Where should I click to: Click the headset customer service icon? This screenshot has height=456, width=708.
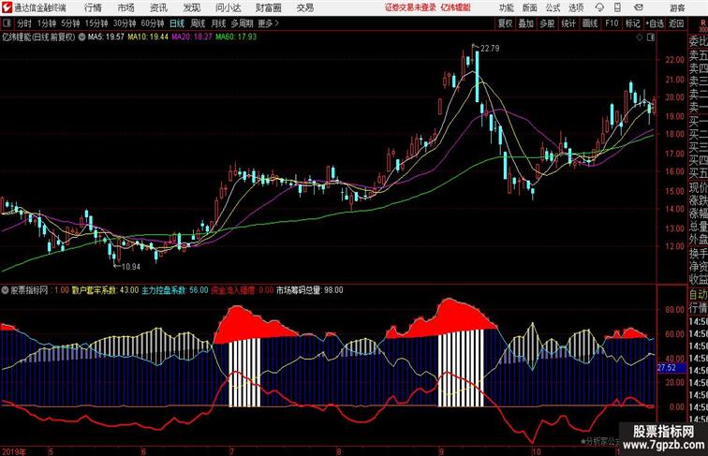[599, 7]
